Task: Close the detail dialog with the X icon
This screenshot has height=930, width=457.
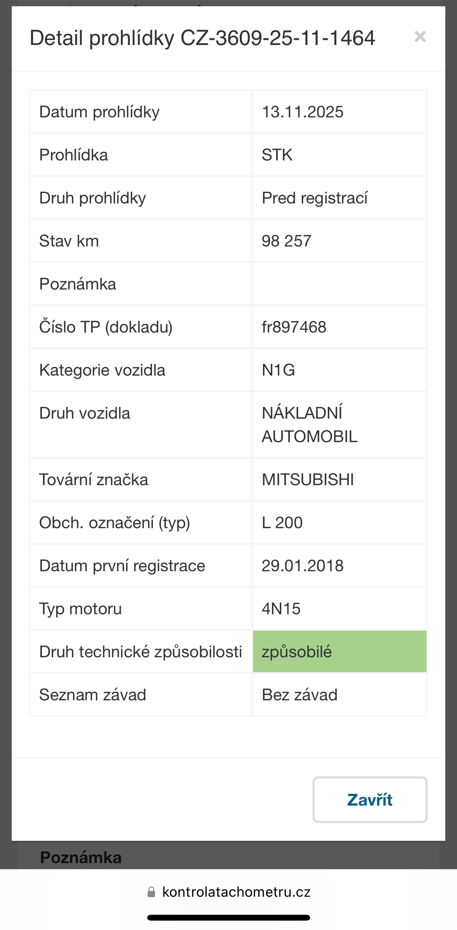Action: (x=420, y=37)
